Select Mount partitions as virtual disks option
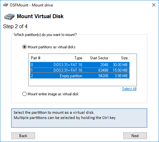Screen dimensions: 159x142 49,47
